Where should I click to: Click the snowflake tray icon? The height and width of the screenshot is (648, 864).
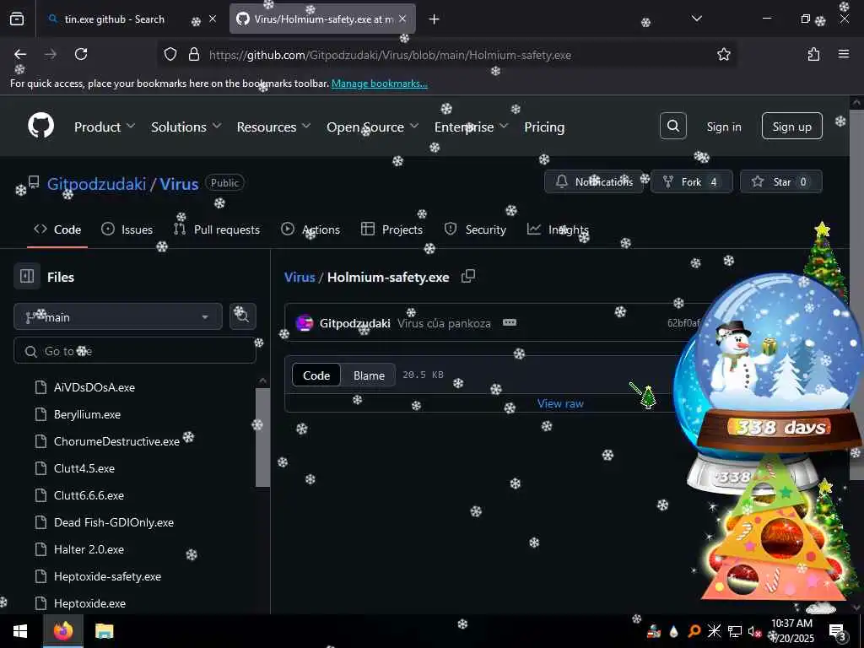click(714, 631)
